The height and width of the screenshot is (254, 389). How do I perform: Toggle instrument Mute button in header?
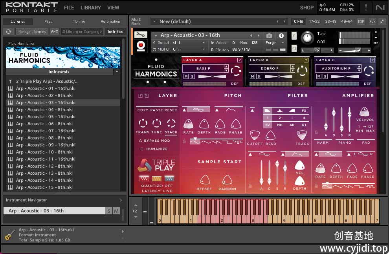[x=294, y=48]
